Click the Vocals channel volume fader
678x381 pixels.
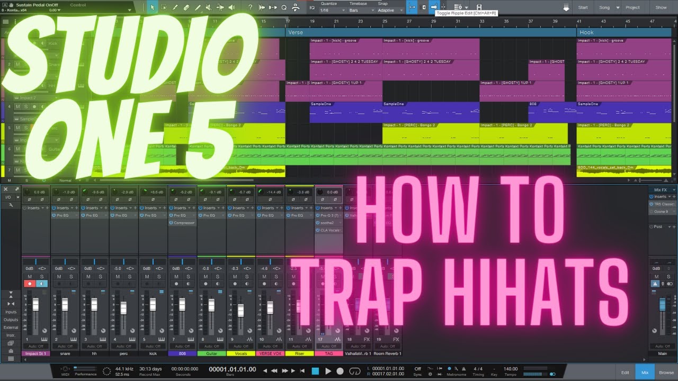click(x=240, y=310)
